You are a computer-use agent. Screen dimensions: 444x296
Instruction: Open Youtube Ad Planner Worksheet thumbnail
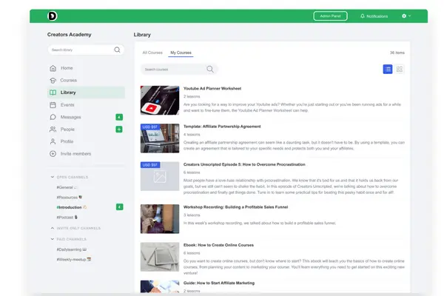tap(160, 101)
